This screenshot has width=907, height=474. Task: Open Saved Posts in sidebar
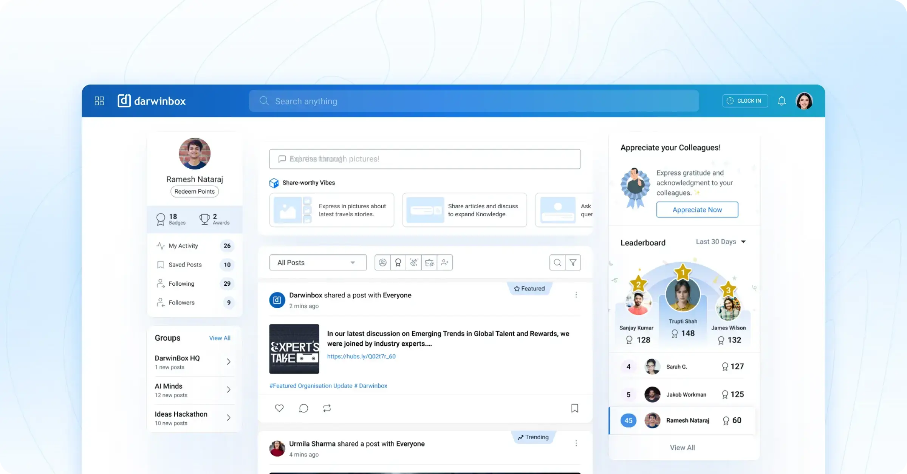coord(185,265)
